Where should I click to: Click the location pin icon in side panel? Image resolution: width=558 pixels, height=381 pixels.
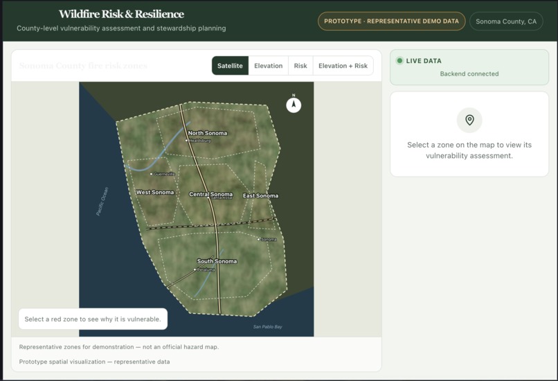click(x=469, y=120)
